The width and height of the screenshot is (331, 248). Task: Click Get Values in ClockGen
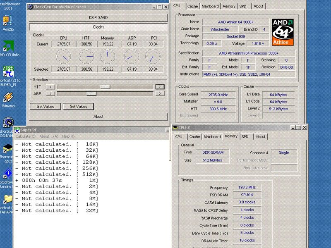(46, 107)
